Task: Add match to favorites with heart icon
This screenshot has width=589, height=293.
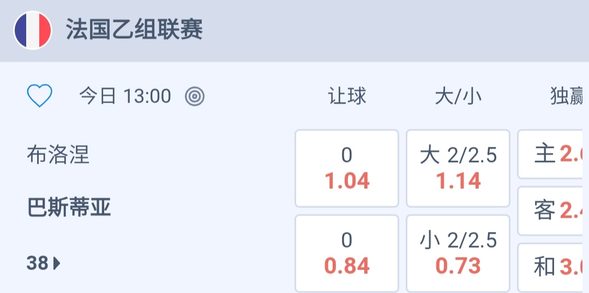Action: (x=40, y=97)
